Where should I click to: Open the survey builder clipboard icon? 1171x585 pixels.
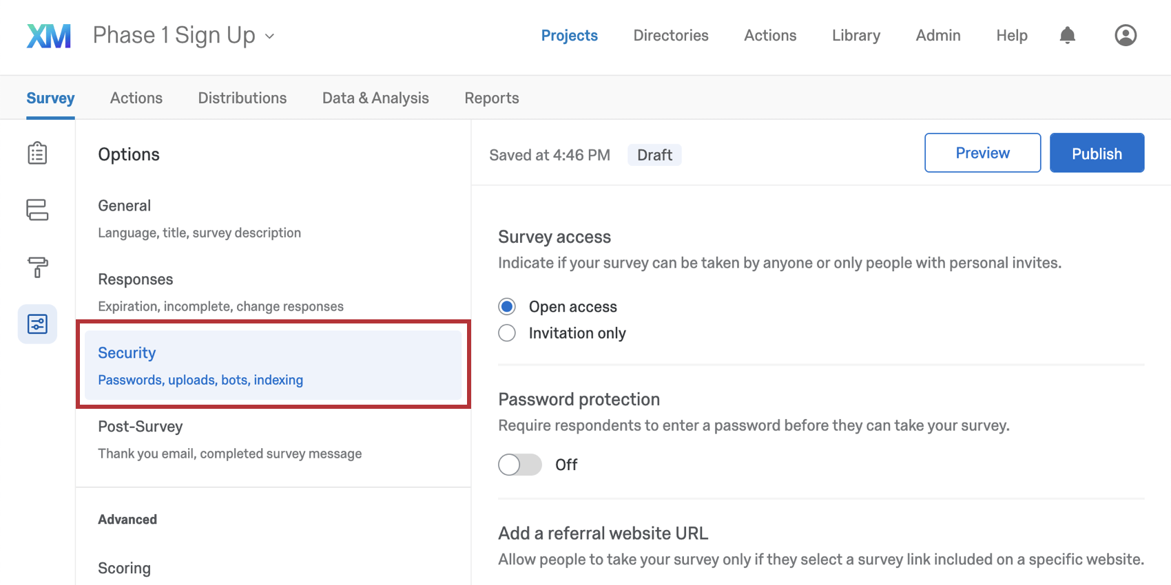click(37, 153)
